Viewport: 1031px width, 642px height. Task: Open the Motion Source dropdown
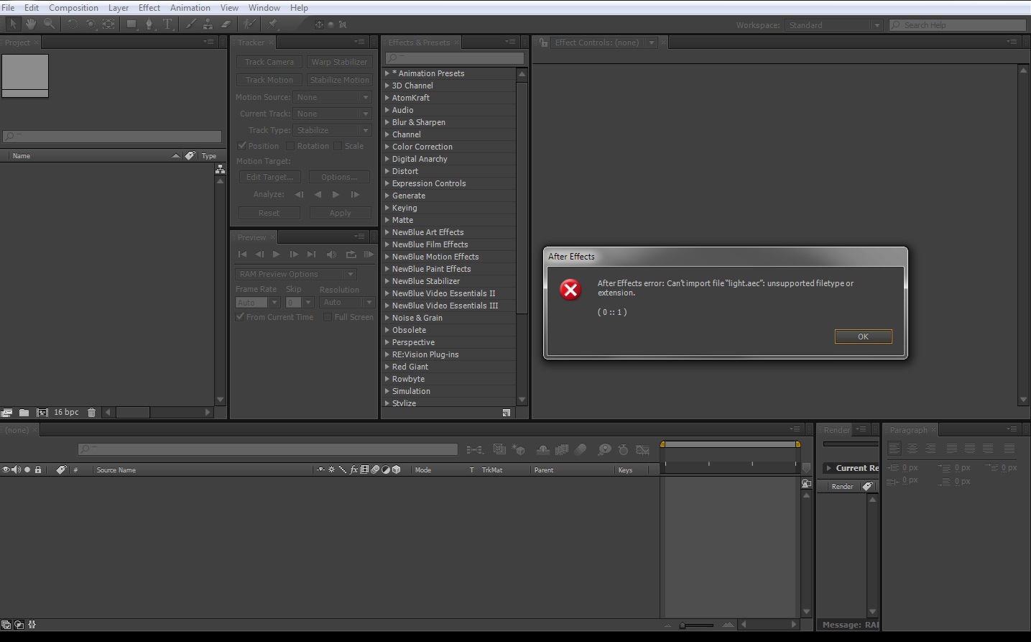point(332,97)
